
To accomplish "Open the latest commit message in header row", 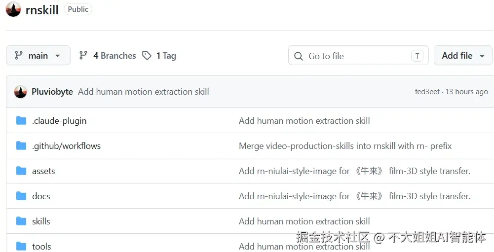I will [x=143, y=92].
